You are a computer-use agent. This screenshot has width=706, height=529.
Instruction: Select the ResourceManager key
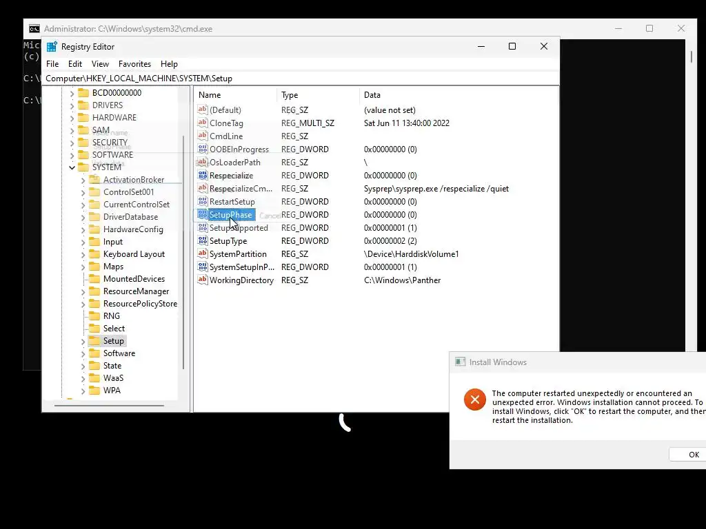point(136,291)
